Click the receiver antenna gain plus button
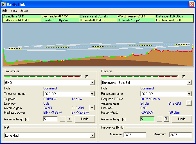 coord(189,103)
